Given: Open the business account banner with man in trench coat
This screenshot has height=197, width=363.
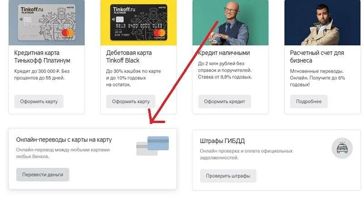Looking at the screenshot, I should click(x=322, y=22).
